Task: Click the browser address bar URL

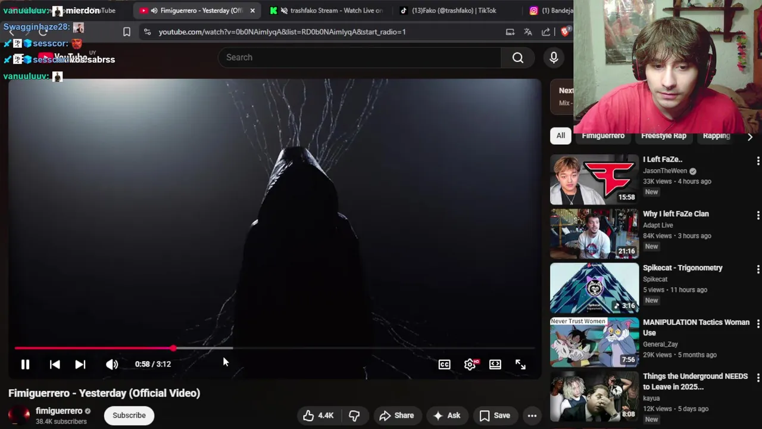Action: (x=282, y=32)
